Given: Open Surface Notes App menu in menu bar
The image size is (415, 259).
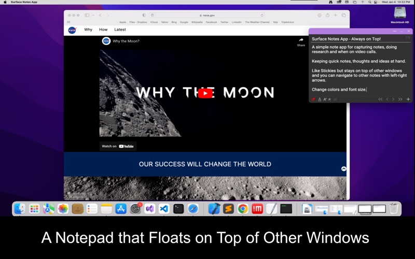Looking at the screenshot, I should pyautogui.click(x=24, y=2).
